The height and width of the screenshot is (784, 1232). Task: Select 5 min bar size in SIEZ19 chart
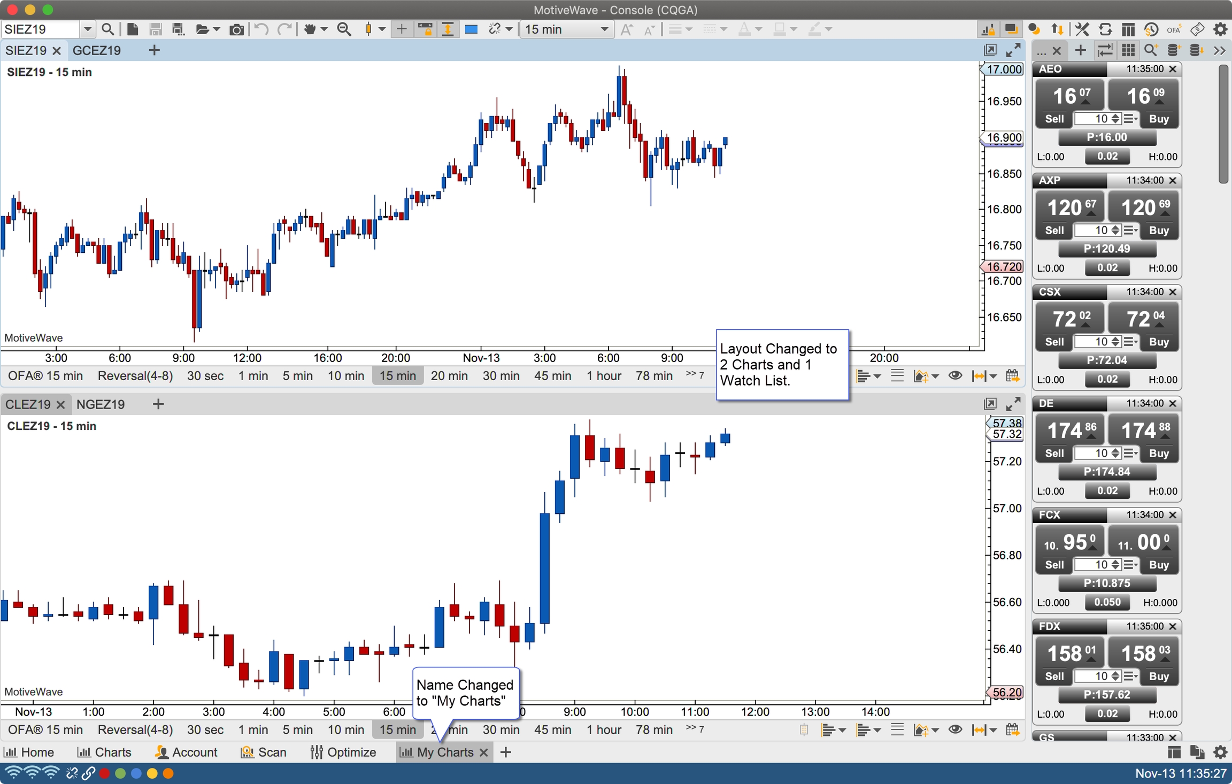click(x=298, y=375)
